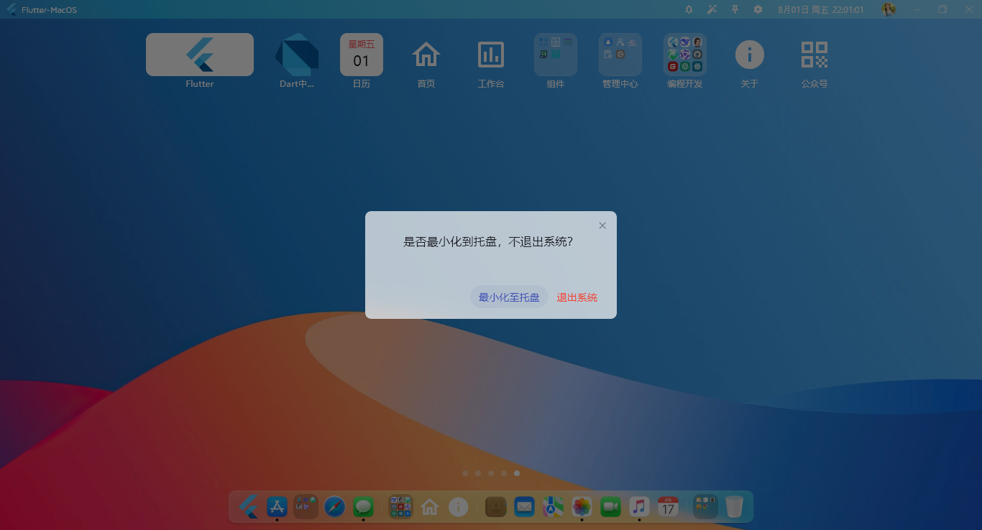Open the 关于 info icon
982x530 pixels.
coord(749,54)
